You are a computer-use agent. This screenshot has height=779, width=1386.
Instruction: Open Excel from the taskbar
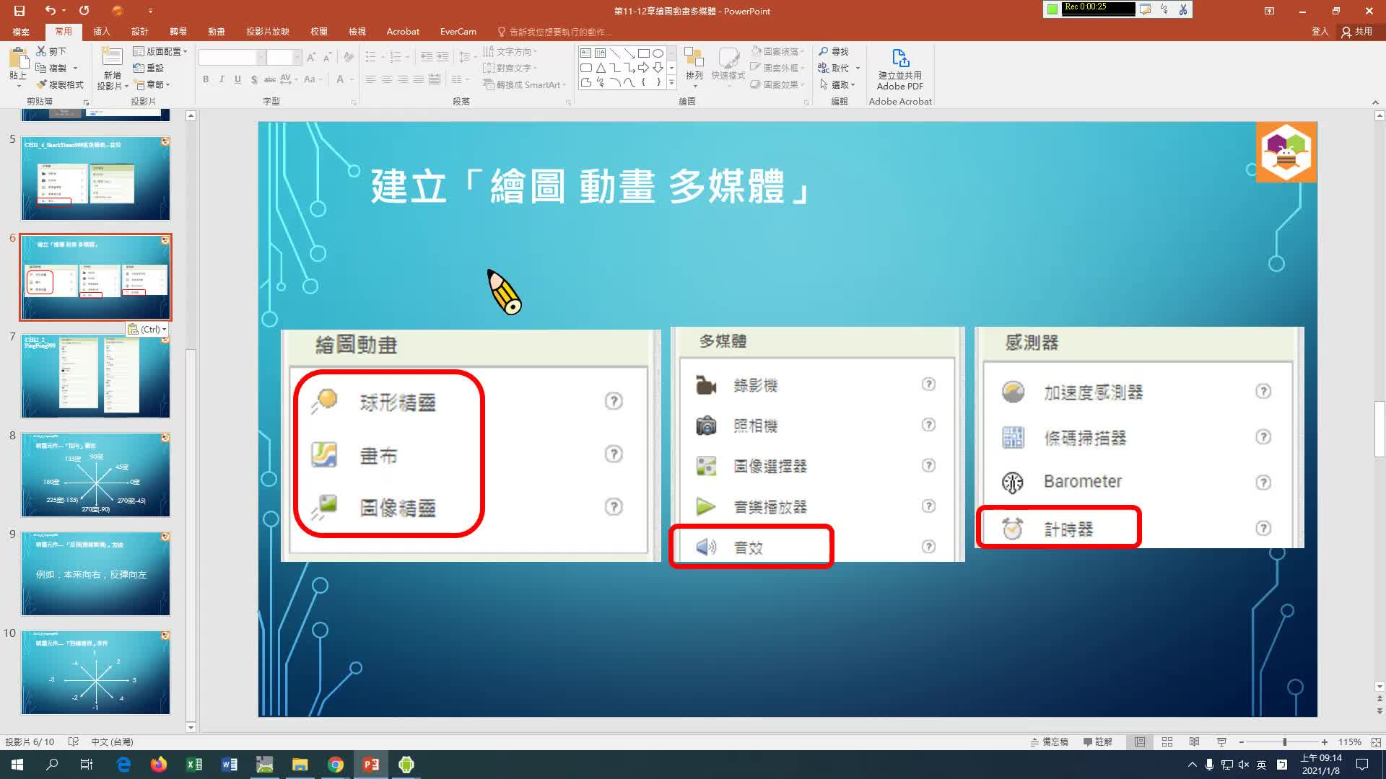194,765
